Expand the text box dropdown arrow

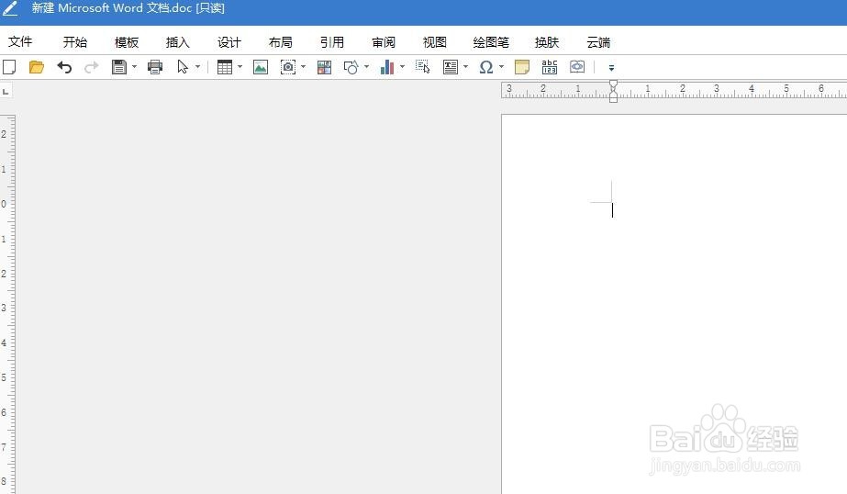tap(465, 67)
